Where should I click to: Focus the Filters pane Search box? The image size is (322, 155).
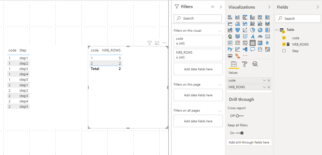click(x=198, y=18)
